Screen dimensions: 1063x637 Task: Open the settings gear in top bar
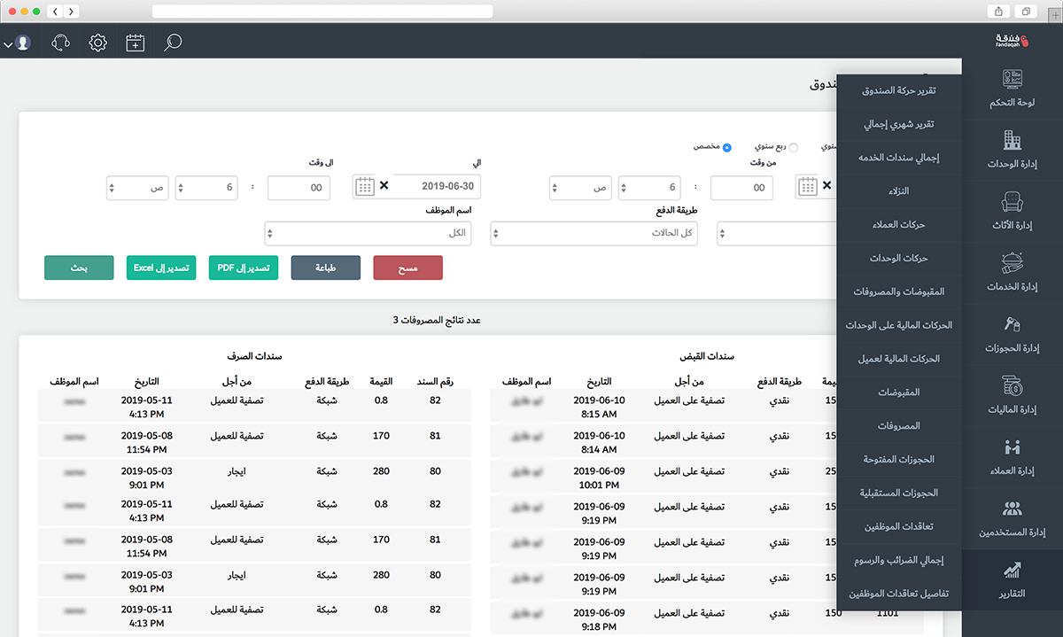(x=98, y=43)
